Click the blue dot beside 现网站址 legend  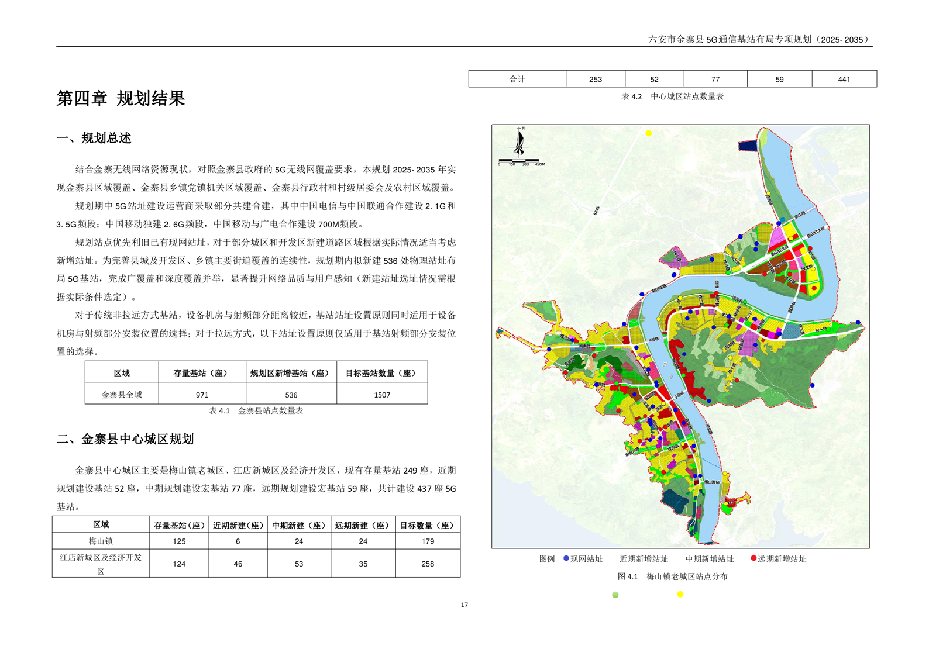point(566,558)
